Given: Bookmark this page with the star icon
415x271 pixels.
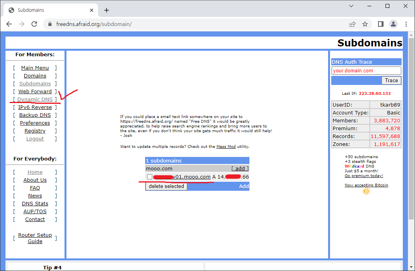Looking at the screenshot, I should click(x=365, y=24).
